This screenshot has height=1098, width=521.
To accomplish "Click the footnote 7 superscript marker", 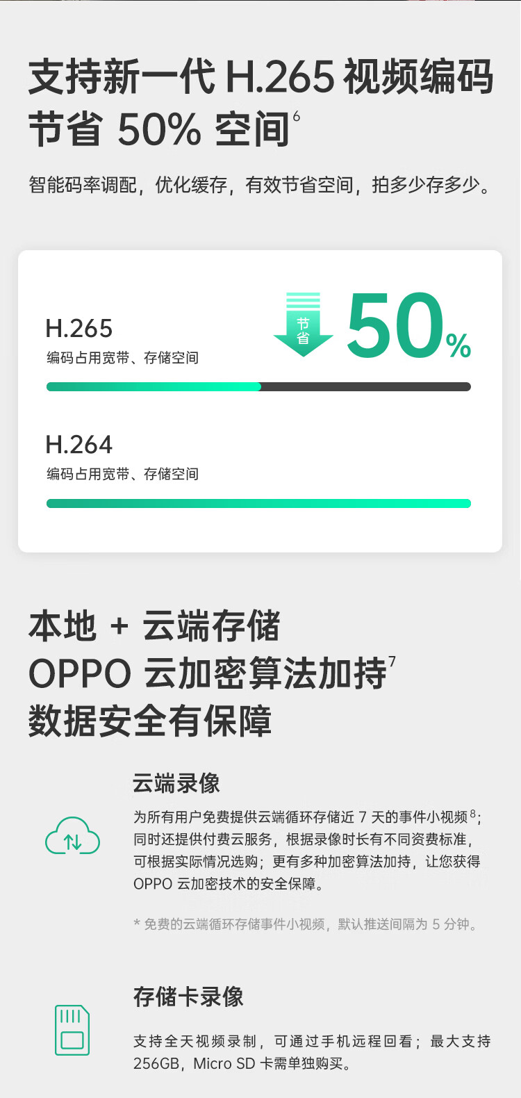I will [392, 661].
